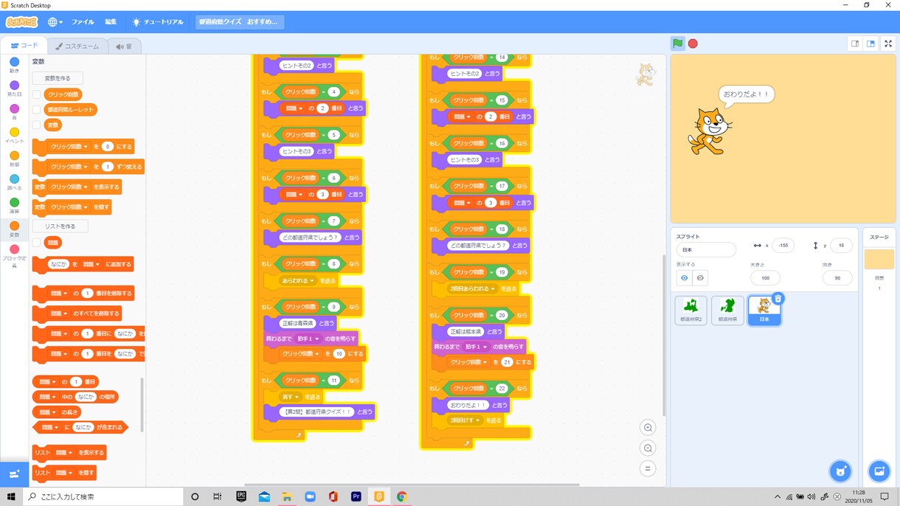Click the Scratch logo

click(x=21, y=22)
